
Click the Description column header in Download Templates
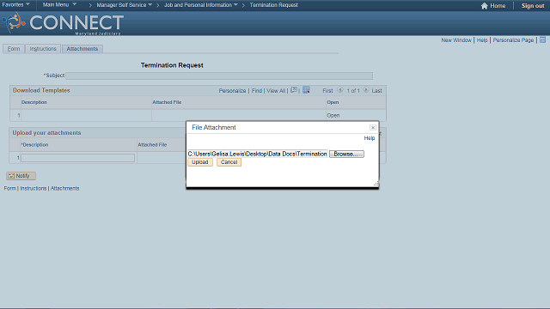[34, 102]
